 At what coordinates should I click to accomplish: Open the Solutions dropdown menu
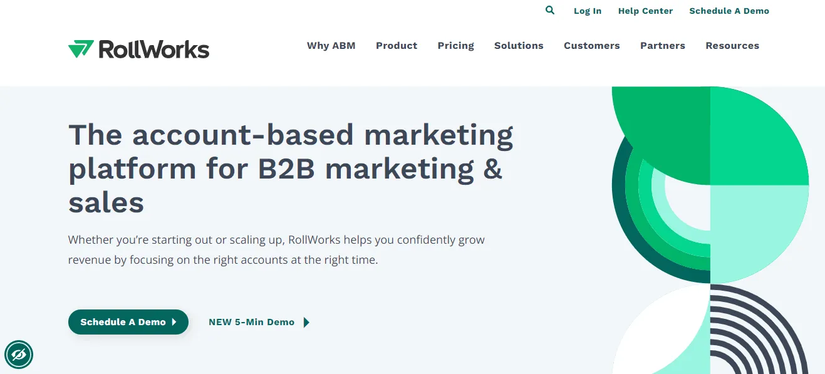click(519, 45)
